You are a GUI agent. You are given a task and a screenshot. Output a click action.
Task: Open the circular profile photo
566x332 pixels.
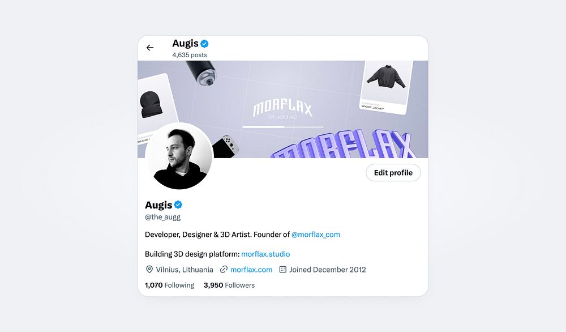[179, 156]
